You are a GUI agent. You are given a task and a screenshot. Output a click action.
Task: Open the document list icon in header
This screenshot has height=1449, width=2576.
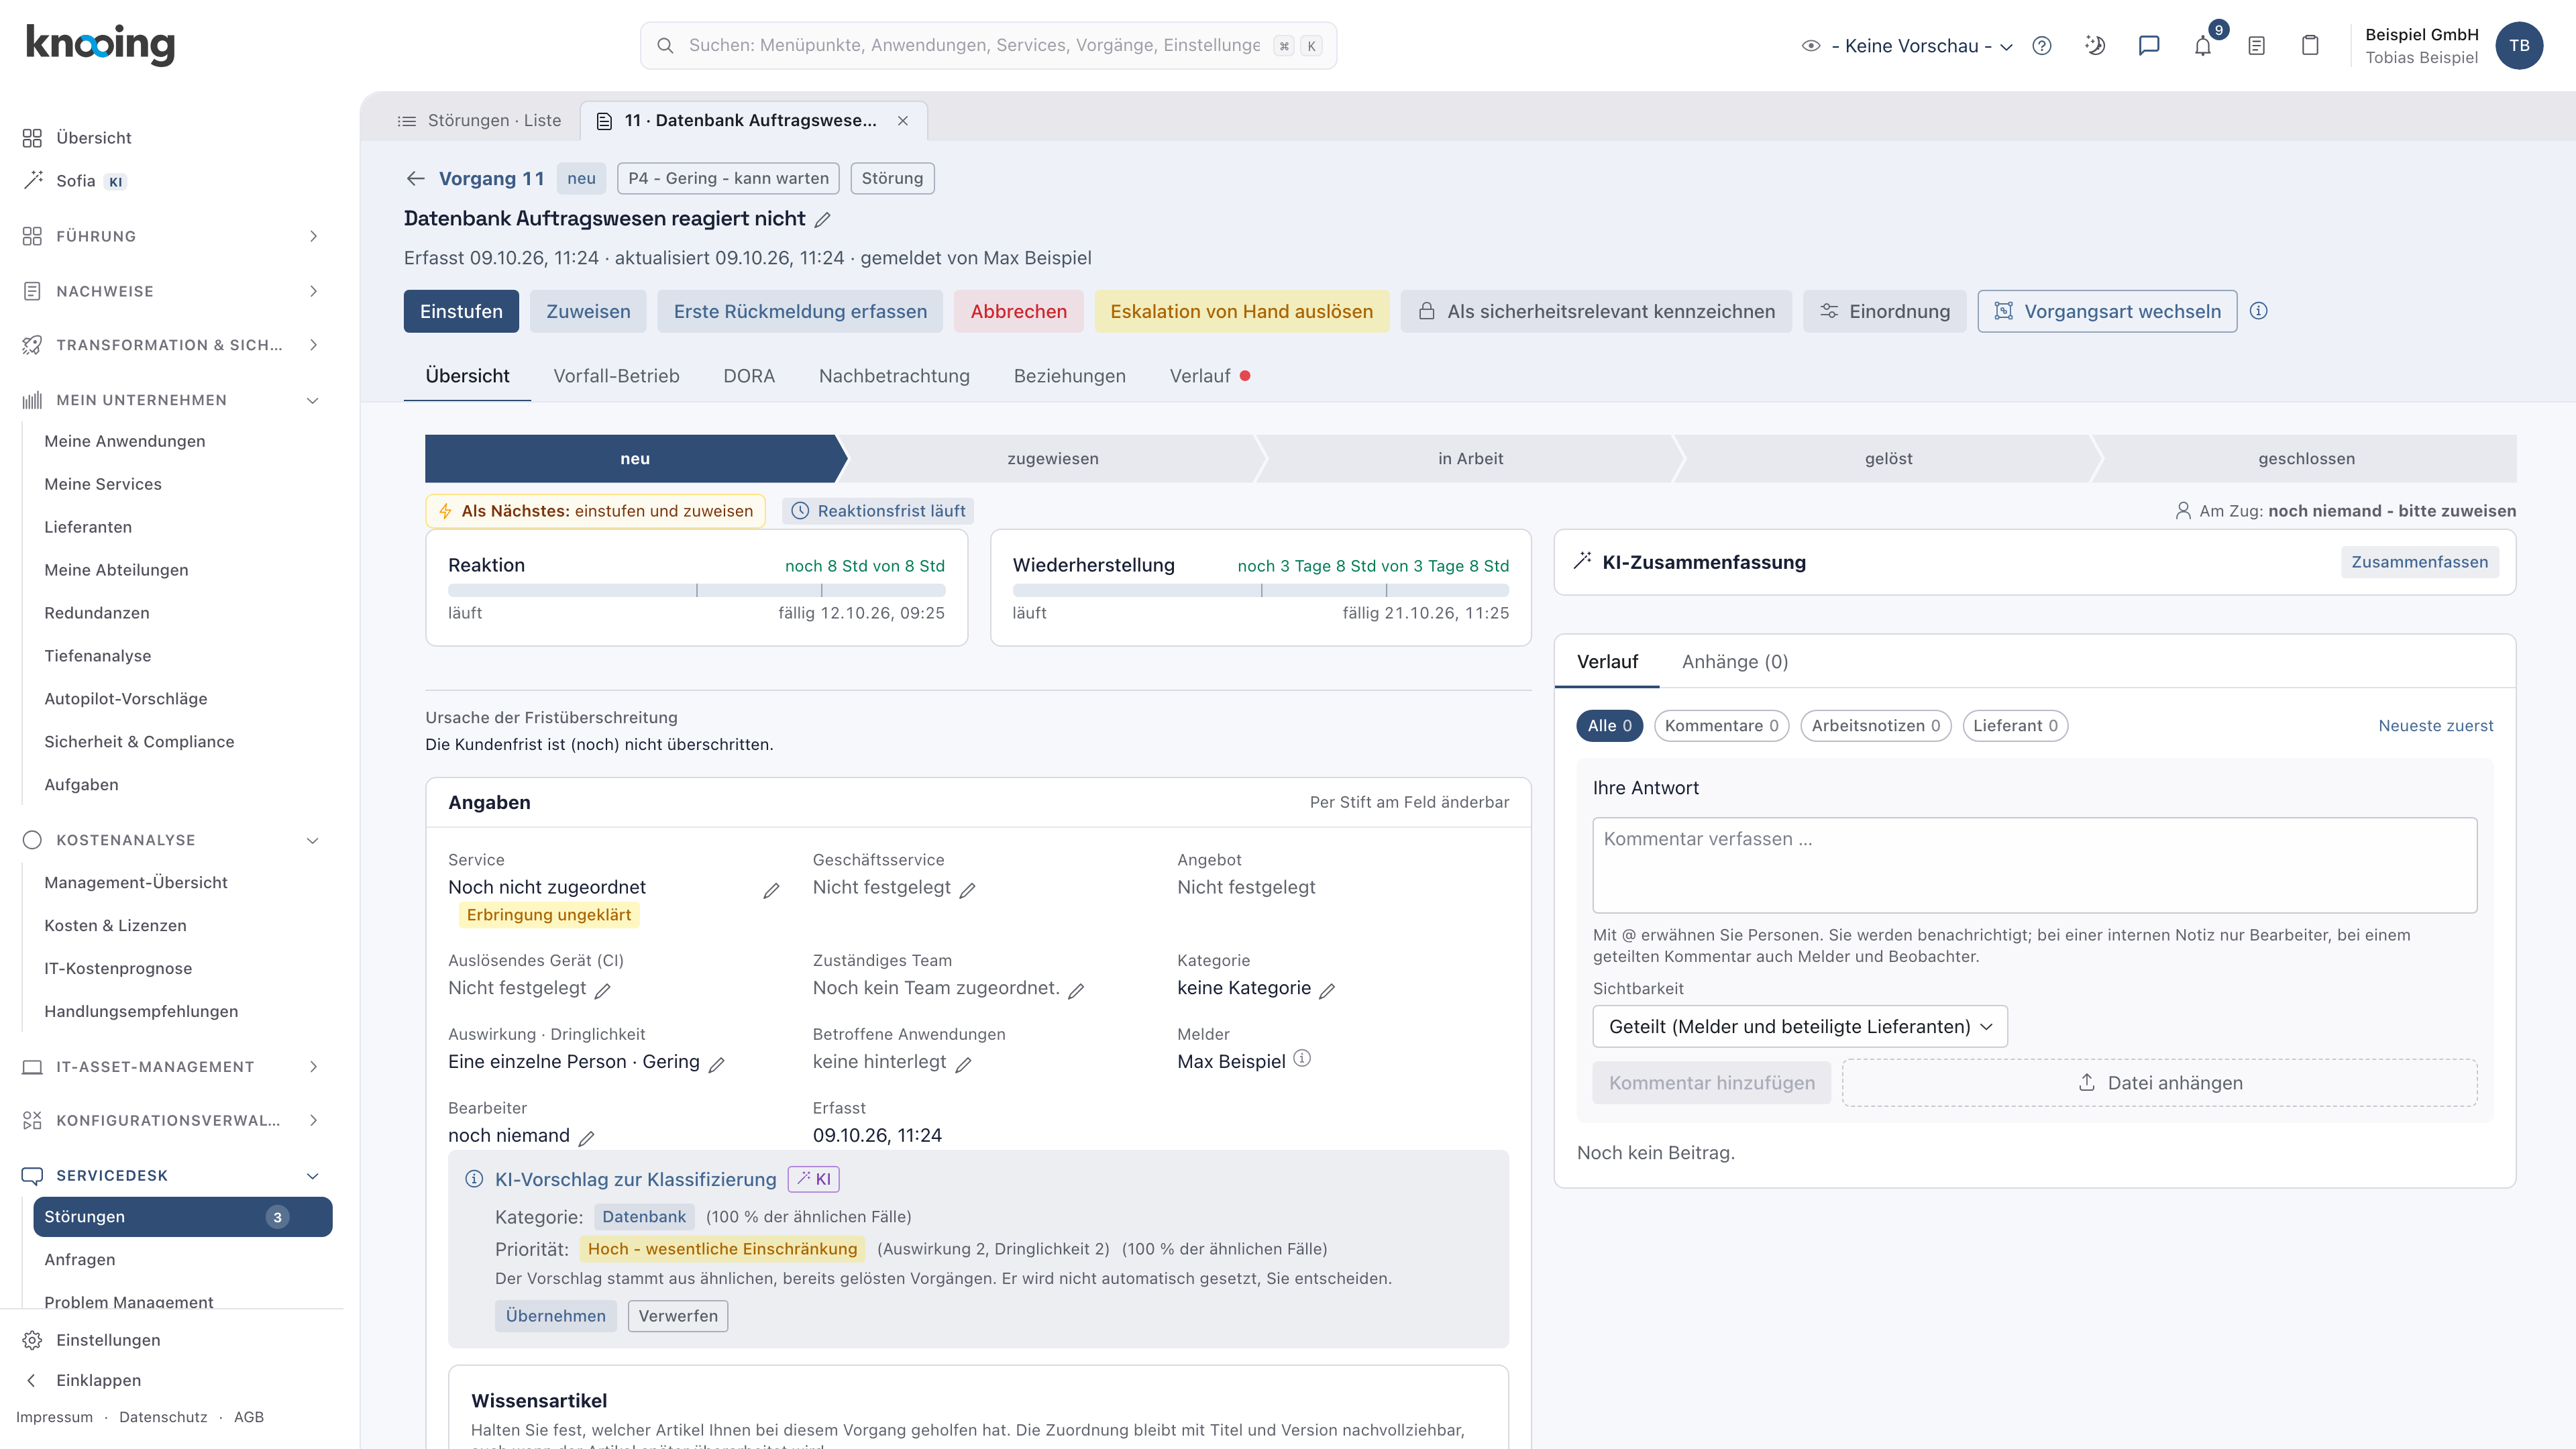(2256, 46)
